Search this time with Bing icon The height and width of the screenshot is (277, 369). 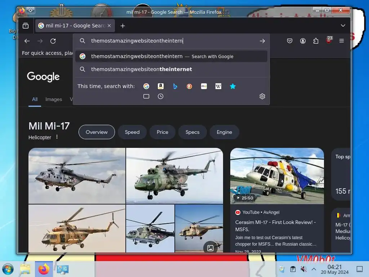(175, 86)
